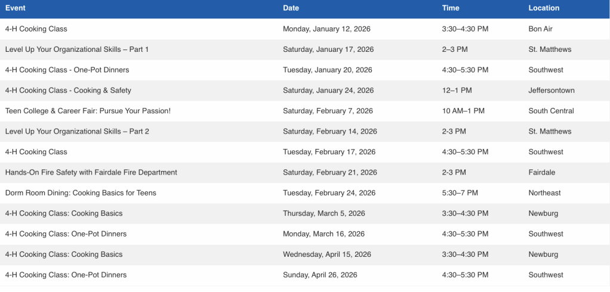Image resolution: width=610 pixels, height=292 pixels.
Task: Open Level Up Your Organizational Skills – Part 2
Action: (x=77, y=131)
